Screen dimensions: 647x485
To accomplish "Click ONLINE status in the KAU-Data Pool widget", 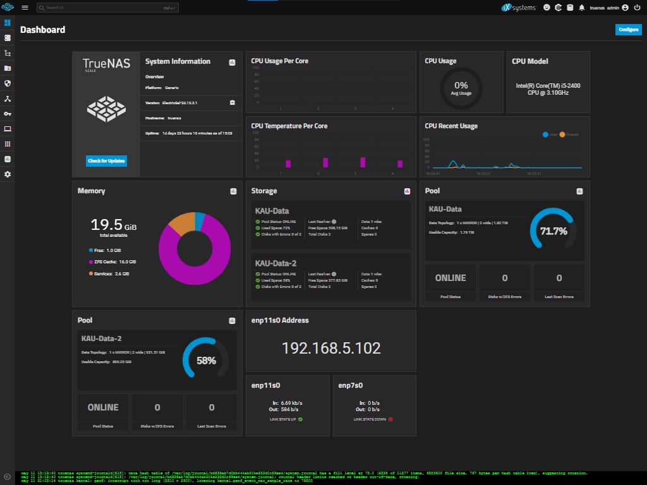I will [450, 278].
